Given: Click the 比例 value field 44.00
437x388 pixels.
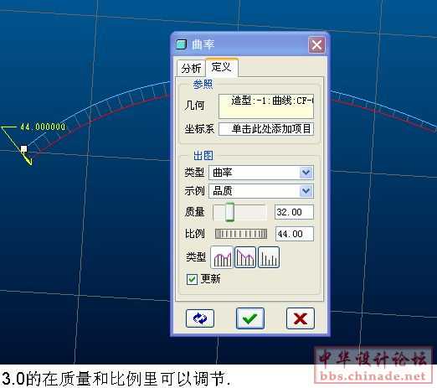Looking at the screenshot, I should pyautogui.click(x=295, y=234).
